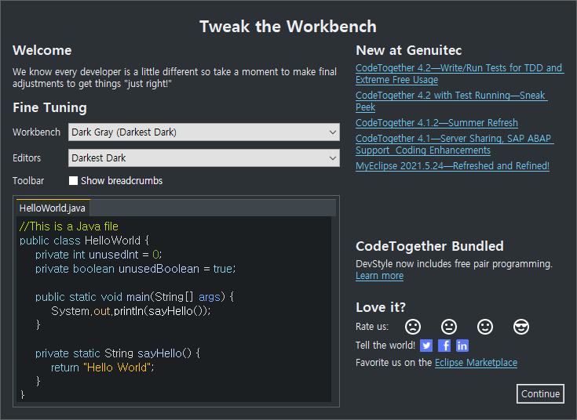
Task: Open CodeTogether 4.2 Test Running Sneak Peek link
Action: tap(451, 101)
